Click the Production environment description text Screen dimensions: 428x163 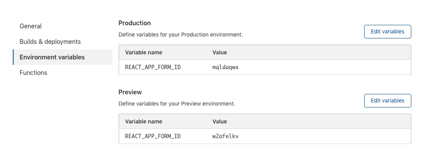[x=181, y=35]
